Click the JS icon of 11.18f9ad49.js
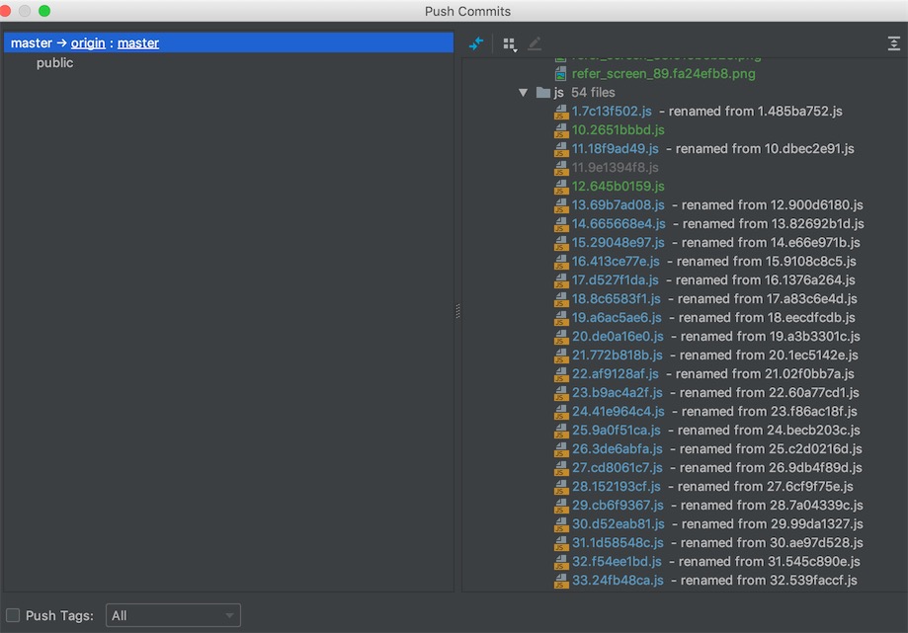Viewport: 908px width, 633px height. [x=560, y=149]
